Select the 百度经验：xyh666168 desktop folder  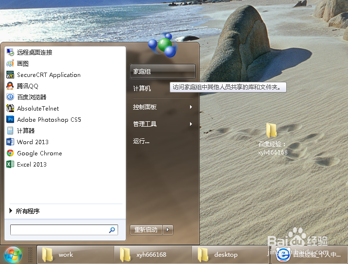point(272,139)
